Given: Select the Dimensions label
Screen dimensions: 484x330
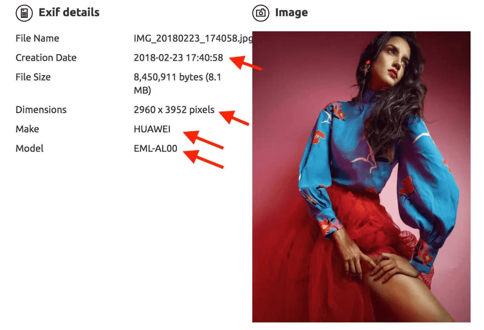Looking at the screenshot, I should pyautogui.click(x=41, y=110).
